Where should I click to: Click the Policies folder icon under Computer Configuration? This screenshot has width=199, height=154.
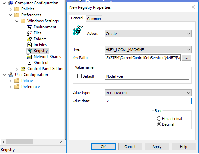(17, 9)
